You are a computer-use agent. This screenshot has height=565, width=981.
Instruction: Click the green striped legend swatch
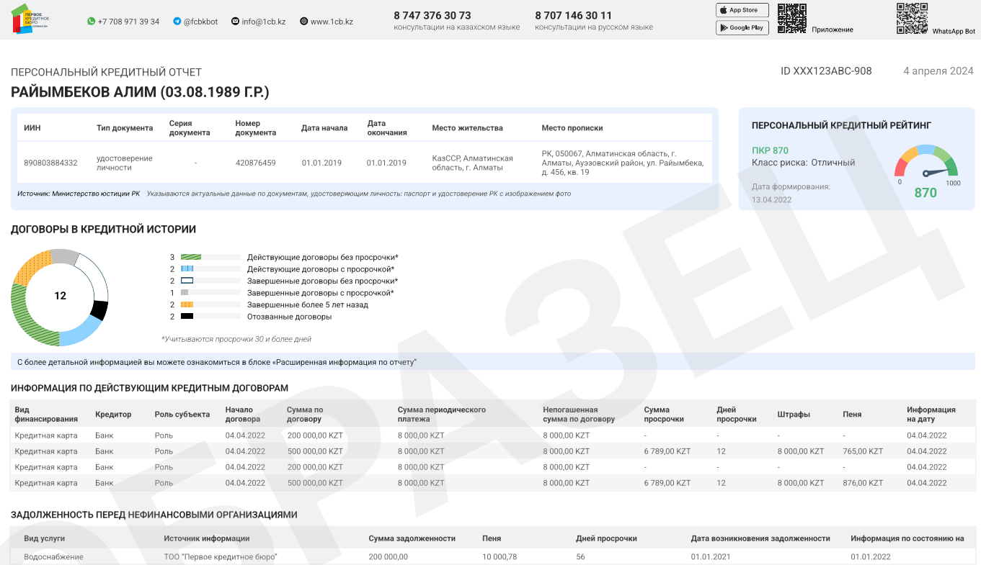tap(191, 257)
